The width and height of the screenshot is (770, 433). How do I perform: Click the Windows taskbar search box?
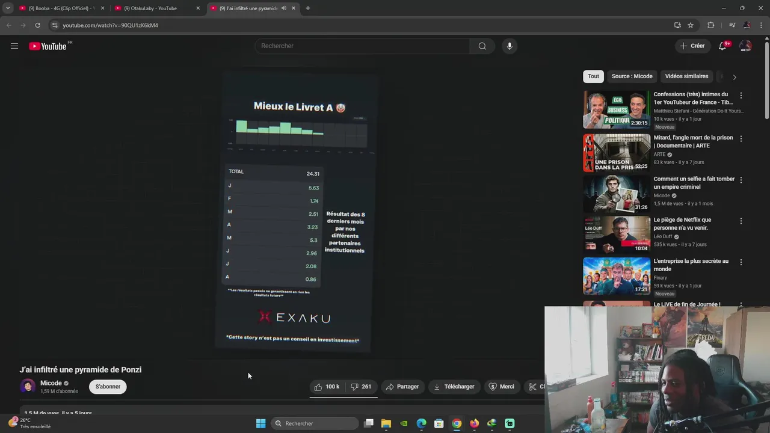coord(315,423)
